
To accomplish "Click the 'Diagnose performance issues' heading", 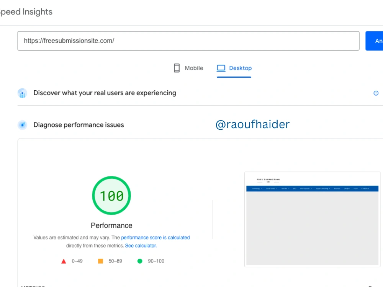I will click(79, 125).
